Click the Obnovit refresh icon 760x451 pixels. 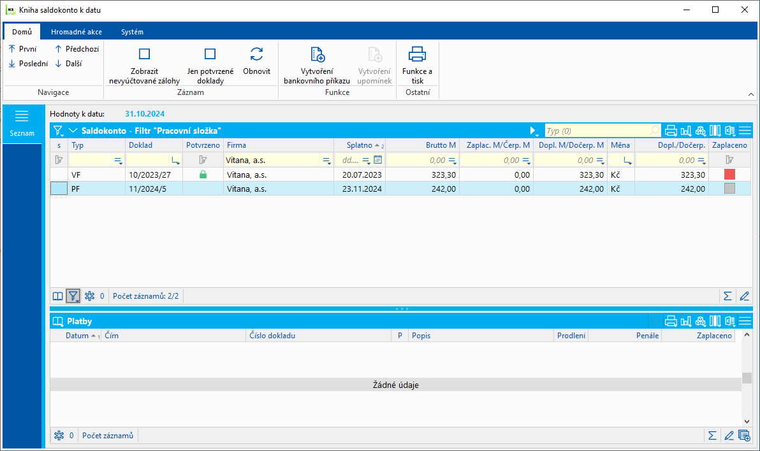[256, 54]
